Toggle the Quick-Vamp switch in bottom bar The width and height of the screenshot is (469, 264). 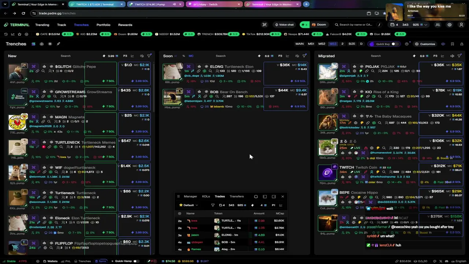click(136, 261)
